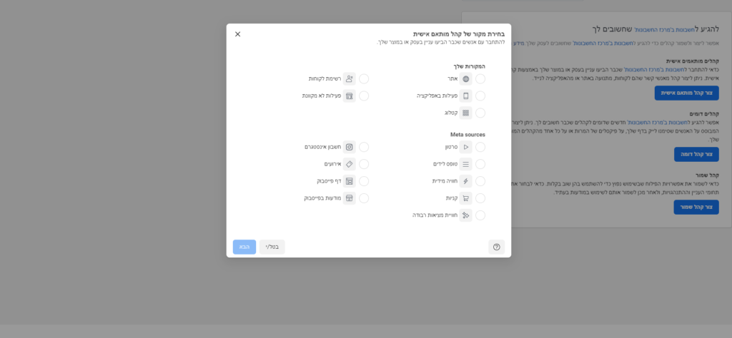This screenshot has width=732, height=338.
Task: Click the קהלים דומים heading in background page
Action: click(x=704, y=113)
